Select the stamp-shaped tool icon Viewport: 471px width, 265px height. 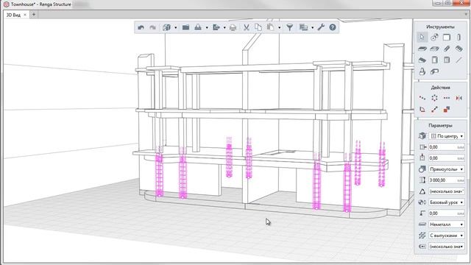pos(422,71)
